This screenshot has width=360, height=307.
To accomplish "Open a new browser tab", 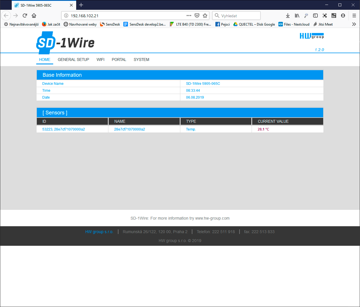I will [81, 5].
